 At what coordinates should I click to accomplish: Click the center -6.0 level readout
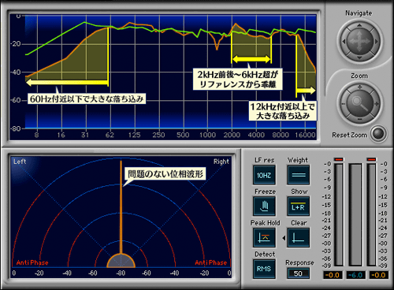tap(355, 275)
